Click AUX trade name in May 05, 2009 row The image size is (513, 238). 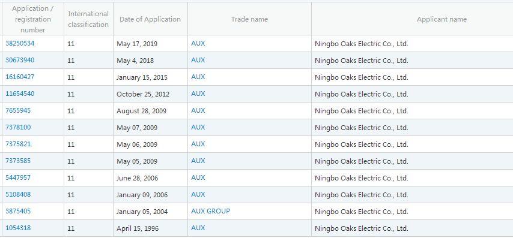[198, 161]
